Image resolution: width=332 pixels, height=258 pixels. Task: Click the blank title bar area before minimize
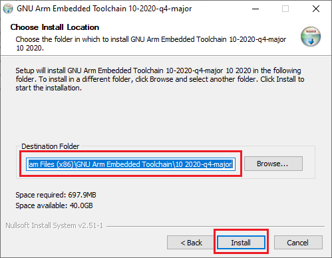(x=218, y=9)
